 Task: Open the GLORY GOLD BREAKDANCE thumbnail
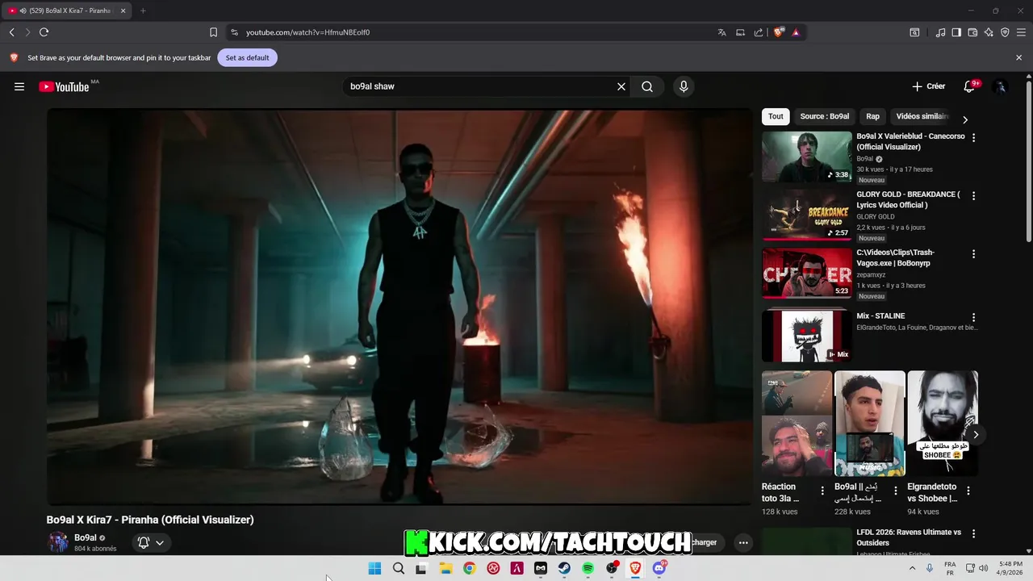click(806, 215)
